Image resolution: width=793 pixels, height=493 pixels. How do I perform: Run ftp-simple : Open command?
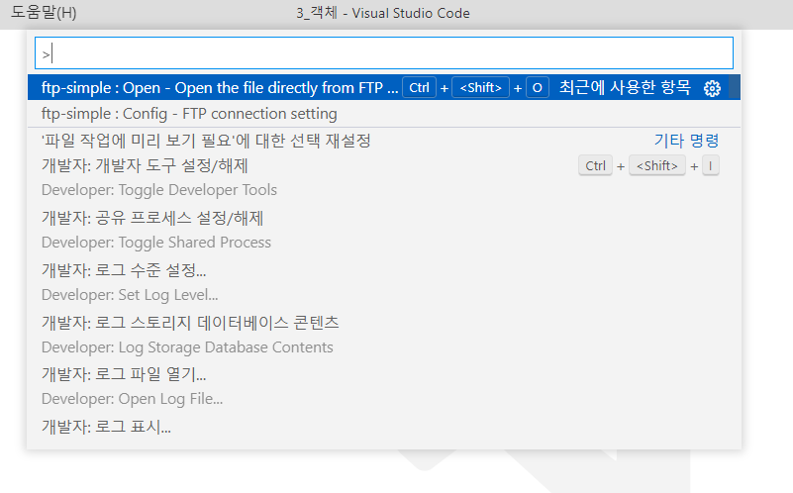tap(384, 87)
